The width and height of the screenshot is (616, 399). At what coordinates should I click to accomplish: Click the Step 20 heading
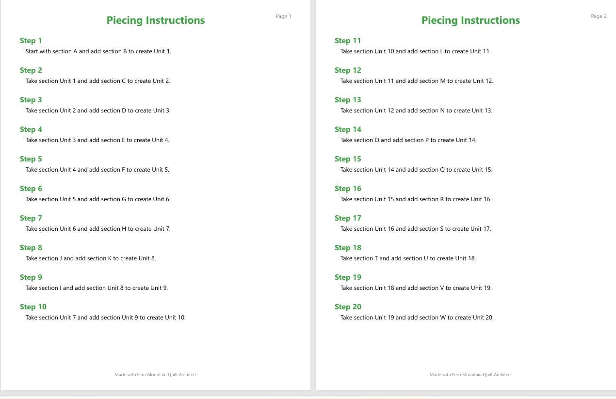coord(348,307)
